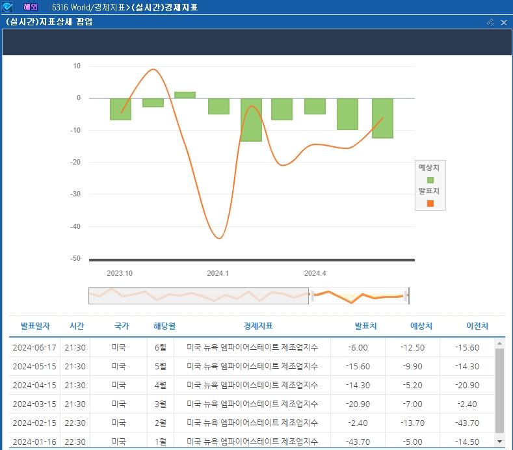Click the pin icon on popup header
Viewport: 513px width, 450px height.
[x=490, y=22]
